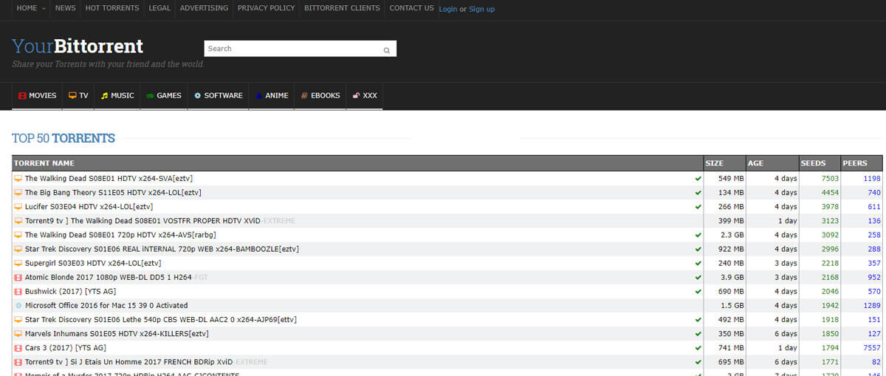Open the TV category tab

[78, 95]
